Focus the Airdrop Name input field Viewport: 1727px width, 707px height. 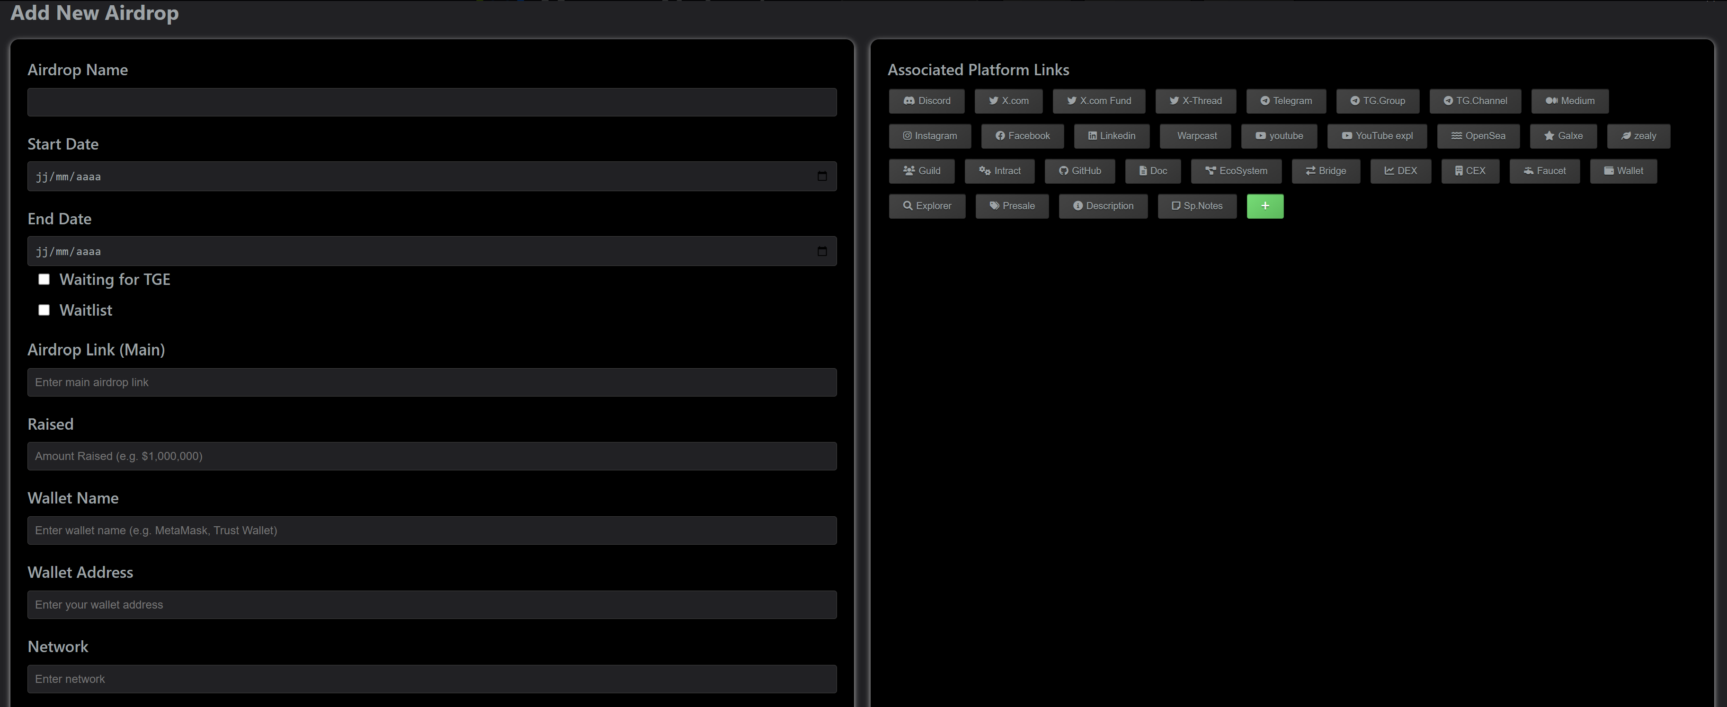click(432, 103)
